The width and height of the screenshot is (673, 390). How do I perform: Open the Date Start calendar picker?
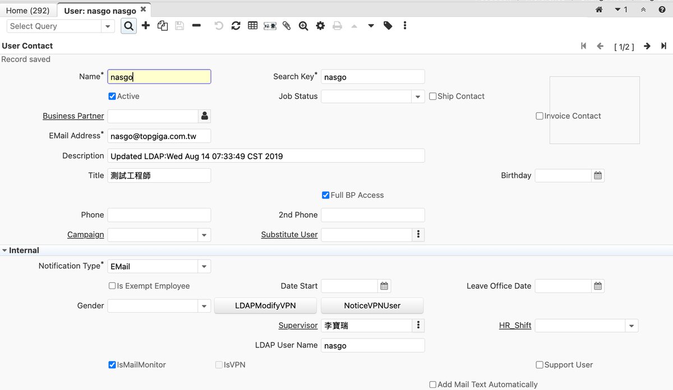pos(384,286)
